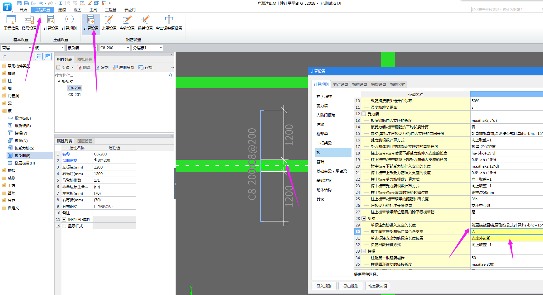Click the Undo arrow icon
Viewport: 543px width, 295px height.
41,3
